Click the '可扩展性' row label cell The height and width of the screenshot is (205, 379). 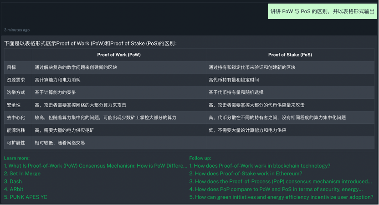(x=16, y=143)
